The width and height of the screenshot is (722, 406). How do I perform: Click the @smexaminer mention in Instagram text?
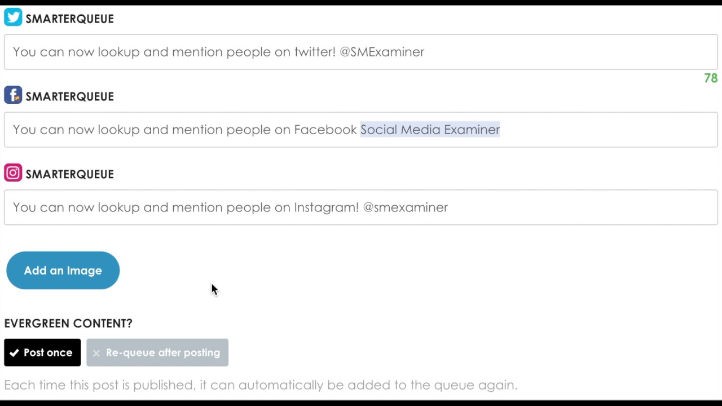coord(406,208)
